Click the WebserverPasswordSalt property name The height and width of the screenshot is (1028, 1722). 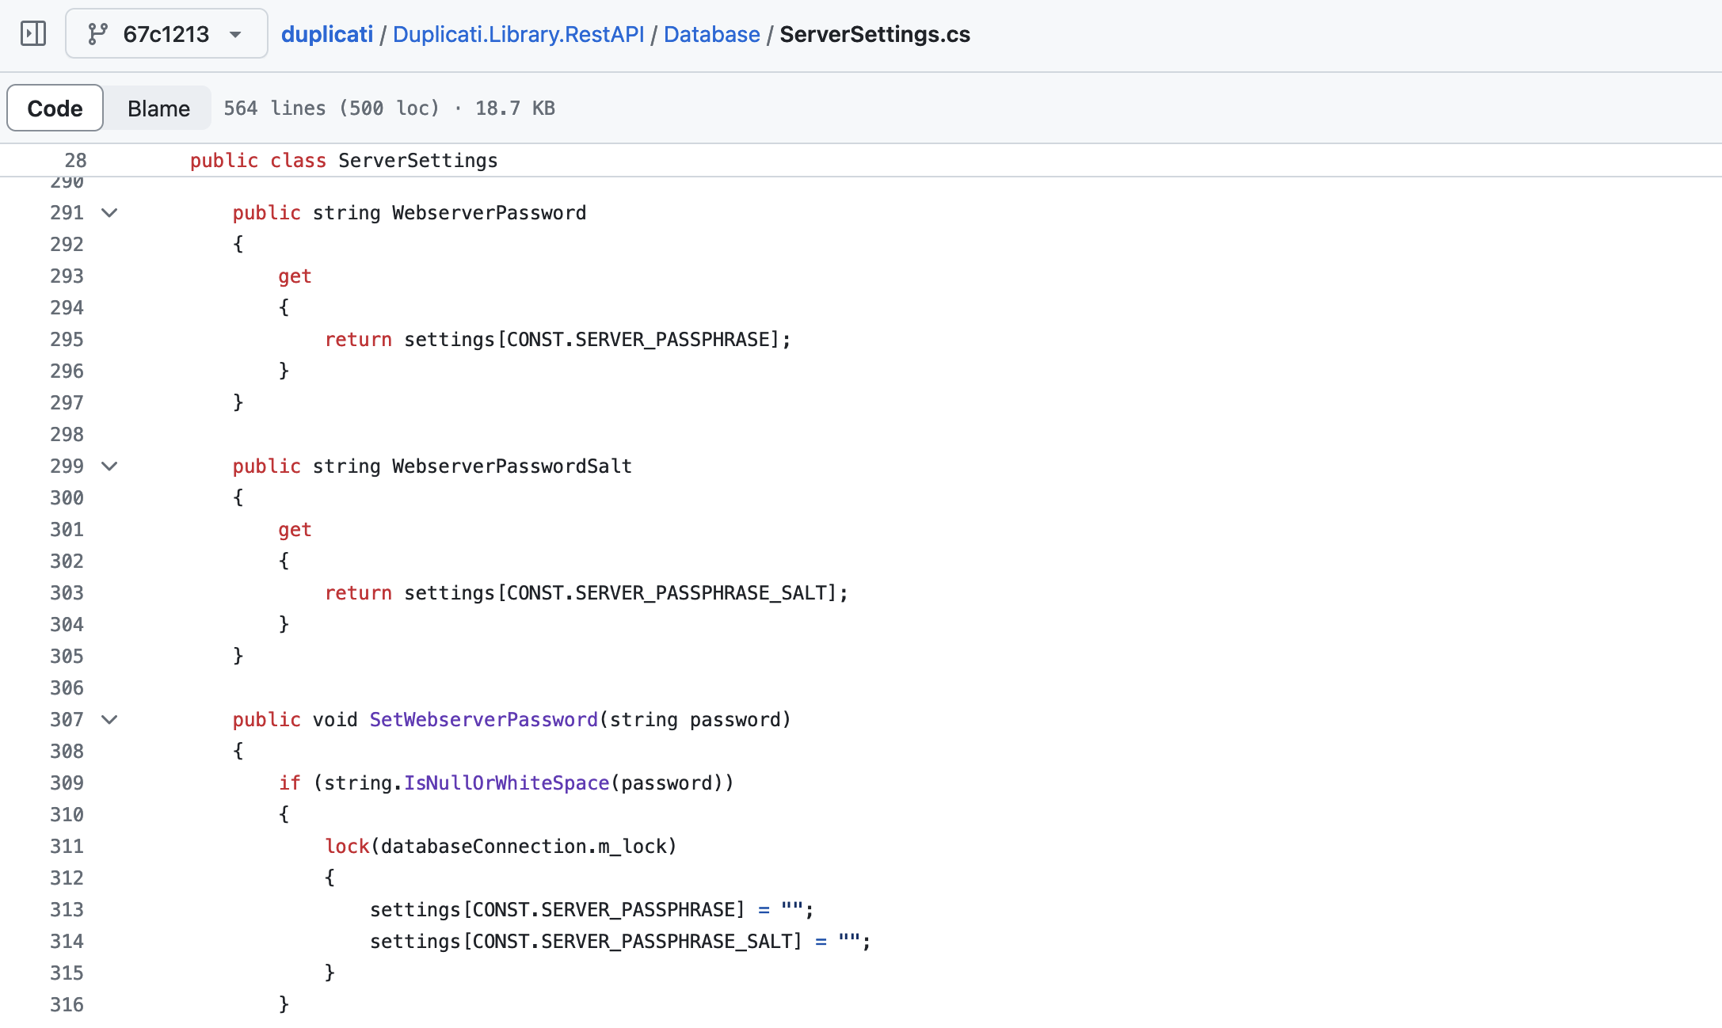[x=512, y=466]
